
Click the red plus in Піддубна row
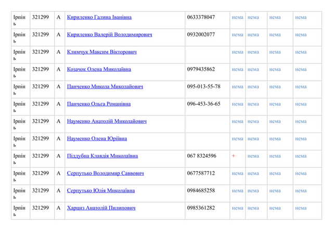point(234,156)
